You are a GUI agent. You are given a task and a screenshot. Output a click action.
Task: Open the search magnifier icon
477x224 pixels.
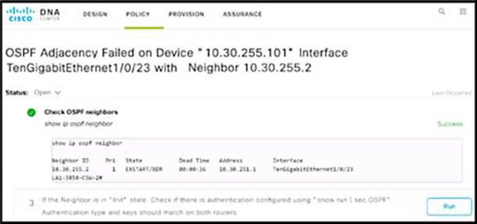pos(441,12)
